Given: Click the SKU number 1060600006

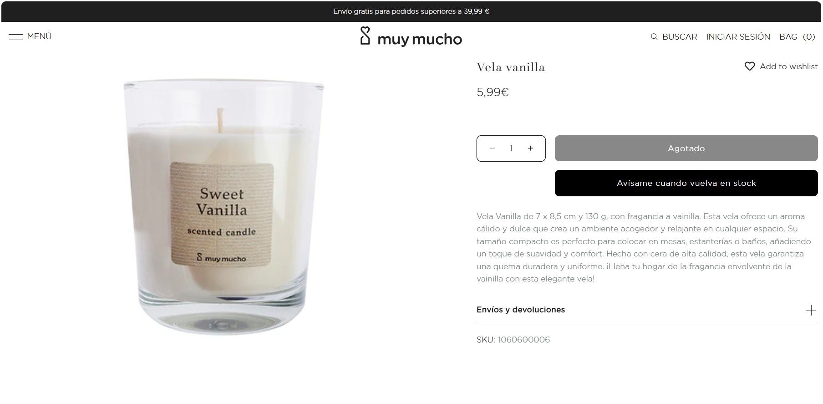Looking at the screenshot, I should click(523, 340).
